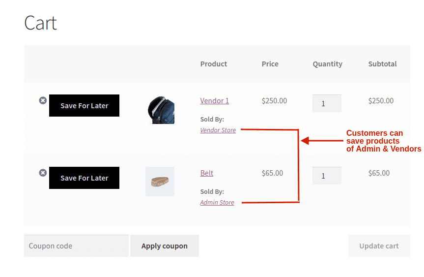Click the Vendor 1 quantity field
The height and width of the screenshot is (277, 424).
click(327, 103)
